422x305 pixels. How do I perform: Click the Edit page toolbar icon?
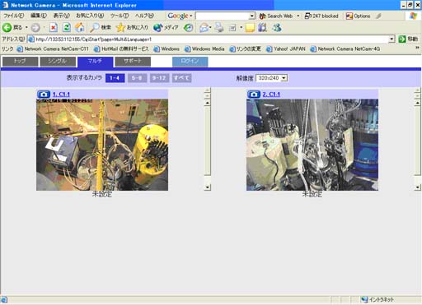(232, 28)
